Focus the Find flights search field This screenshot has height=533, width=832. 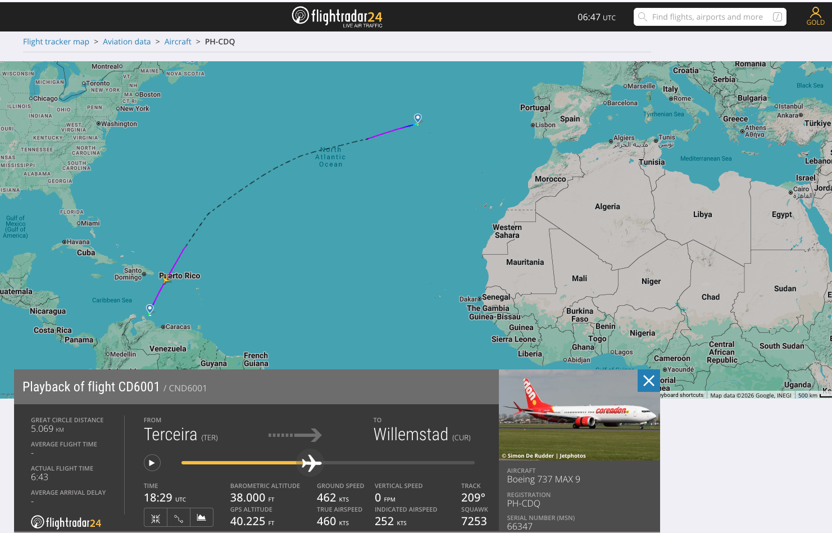710,17
